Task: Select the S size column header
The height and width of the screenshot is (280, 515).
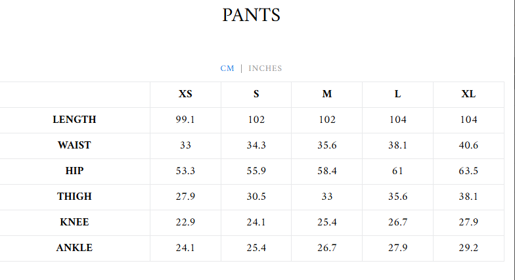Action: [256, 94]
